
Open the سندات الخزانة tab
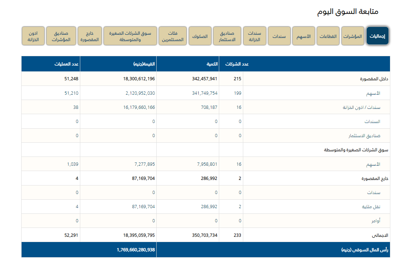[254, 36]
